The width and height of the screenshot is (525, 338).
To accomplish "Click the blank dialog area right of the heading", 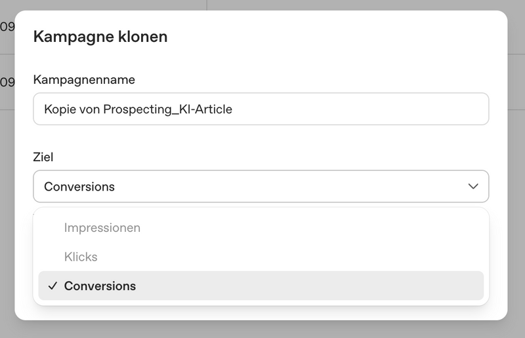I will coord(335,37).
